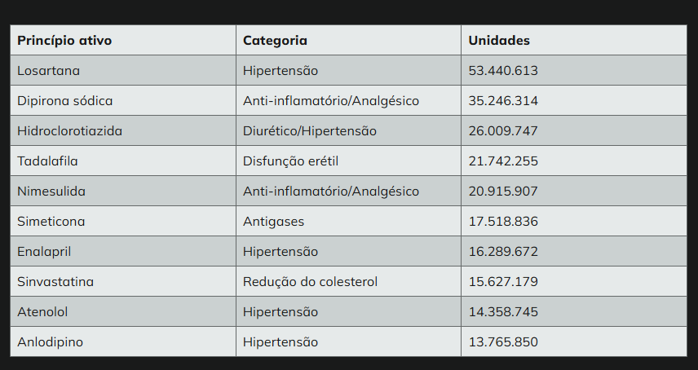Select the Diurético/Hipertensão cell

[348, 130]
